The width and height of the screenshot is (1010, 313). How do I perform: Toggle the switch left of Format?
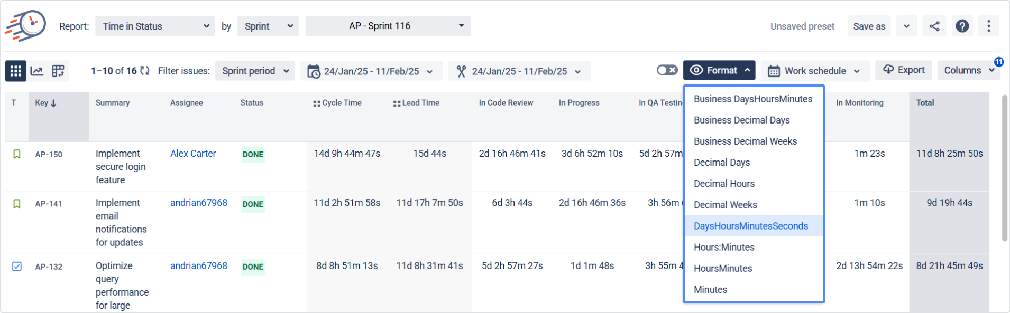coord(667,70)
